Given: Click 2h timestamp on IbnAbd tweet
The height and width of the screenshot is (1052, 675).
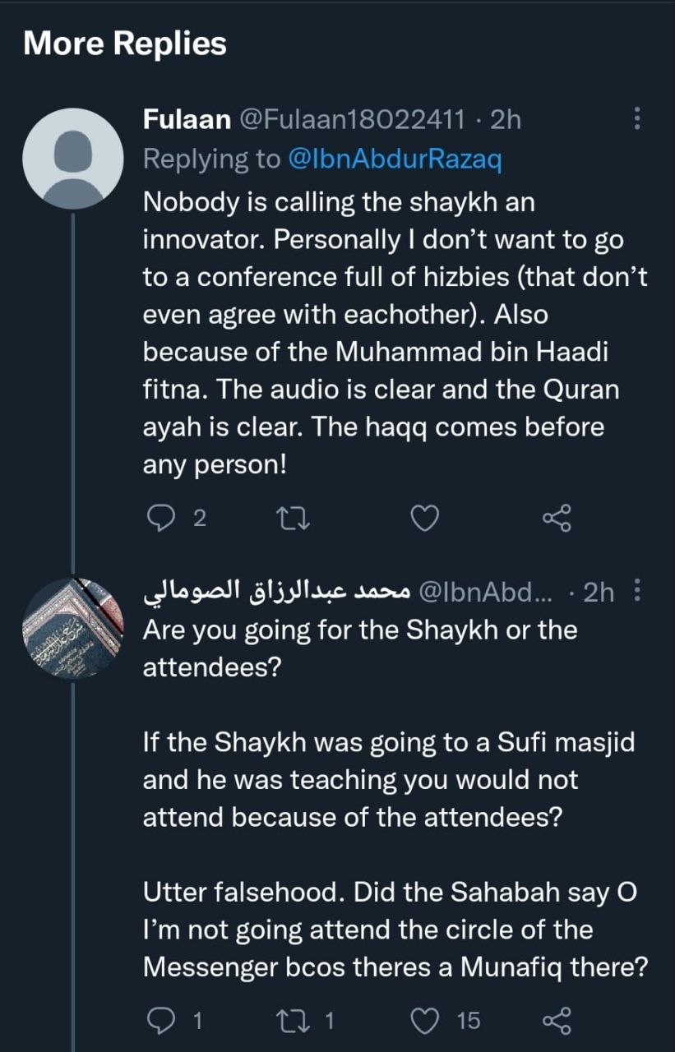Looking at the screenshot, I should (x=599, y=592).
